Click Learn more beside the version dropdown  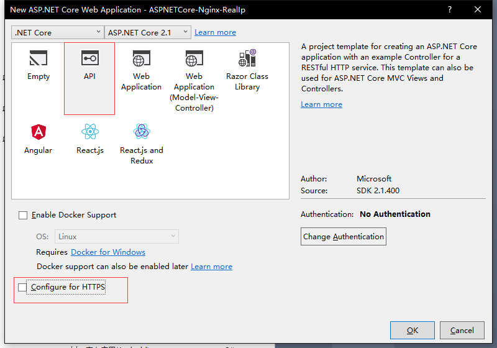(215, 32)
